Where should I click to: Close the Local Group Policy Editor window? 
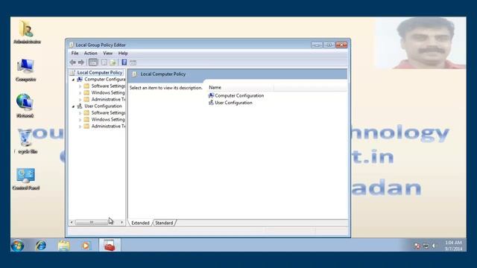341,45
